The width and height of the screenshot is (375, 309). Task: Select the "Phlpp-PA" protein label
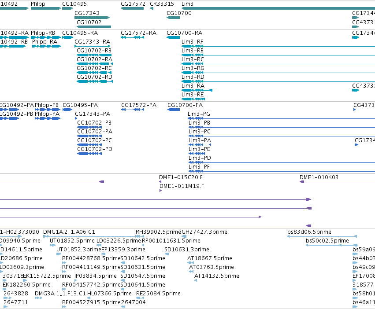point(47,114)
